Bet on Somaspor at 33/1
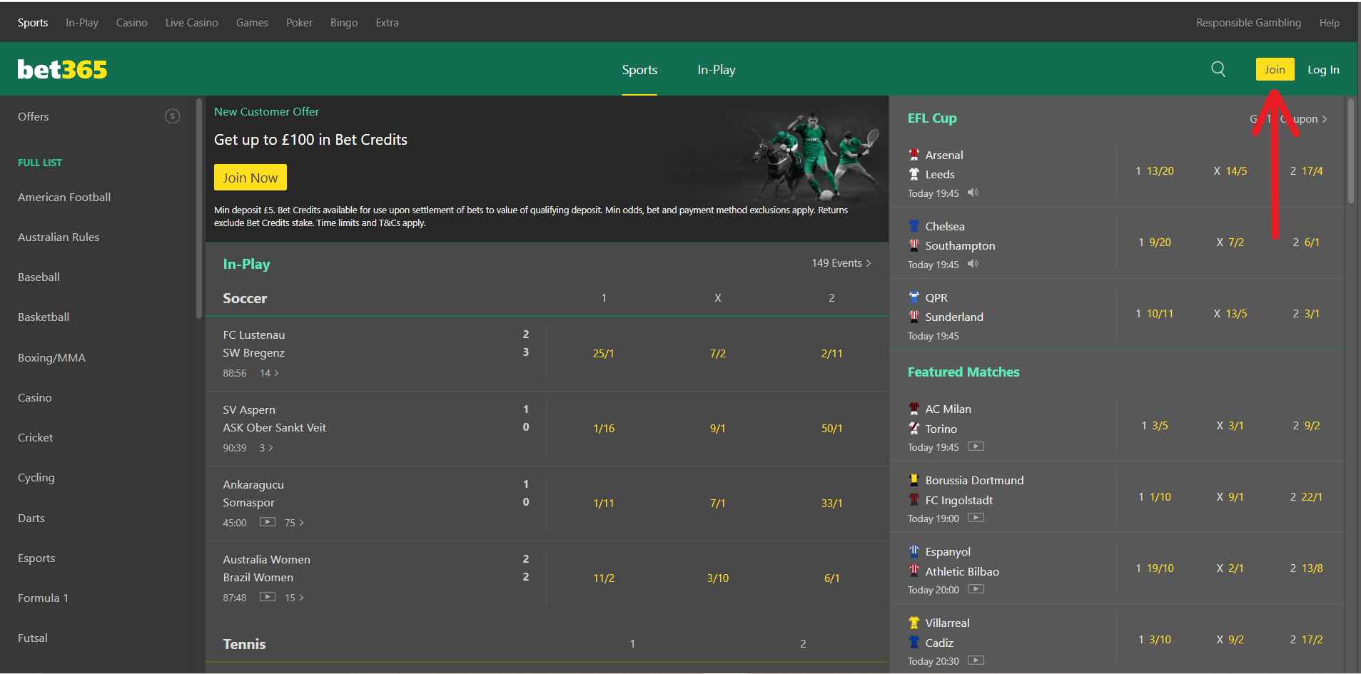This screenshot has width=1361, height=674. pos(832,504)
